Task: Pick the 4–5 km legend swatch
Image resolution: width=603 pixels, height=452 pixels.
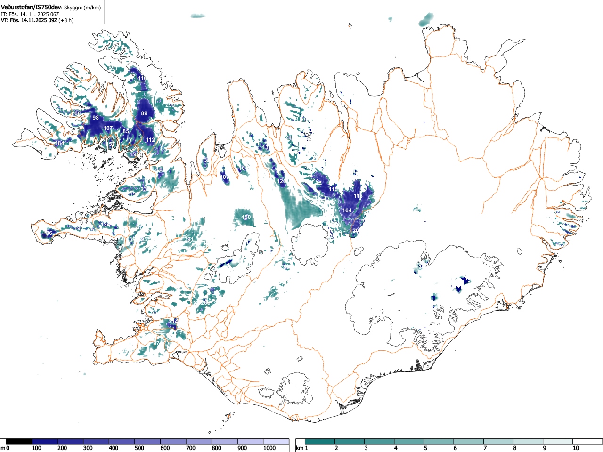Action: point(409,442)
